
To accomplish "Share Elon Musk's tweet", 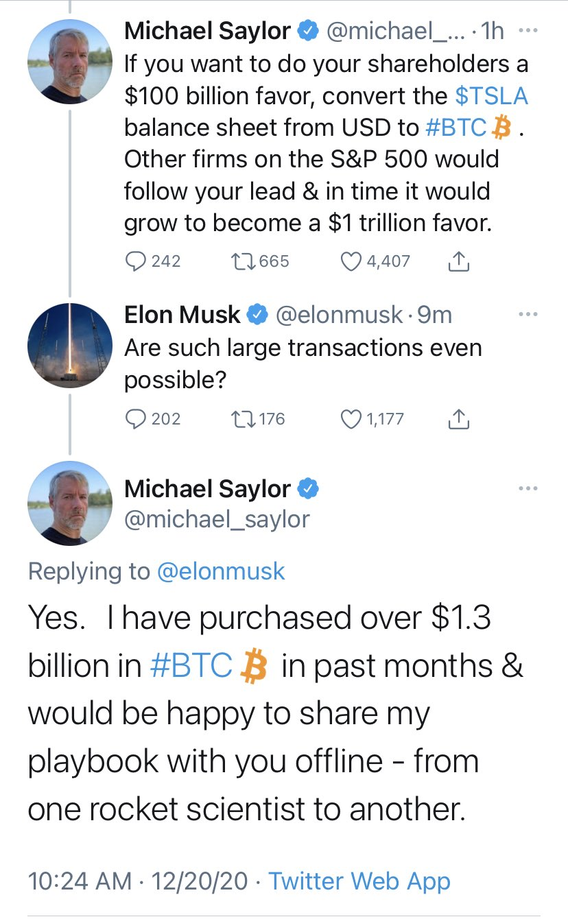I will 459,419.
